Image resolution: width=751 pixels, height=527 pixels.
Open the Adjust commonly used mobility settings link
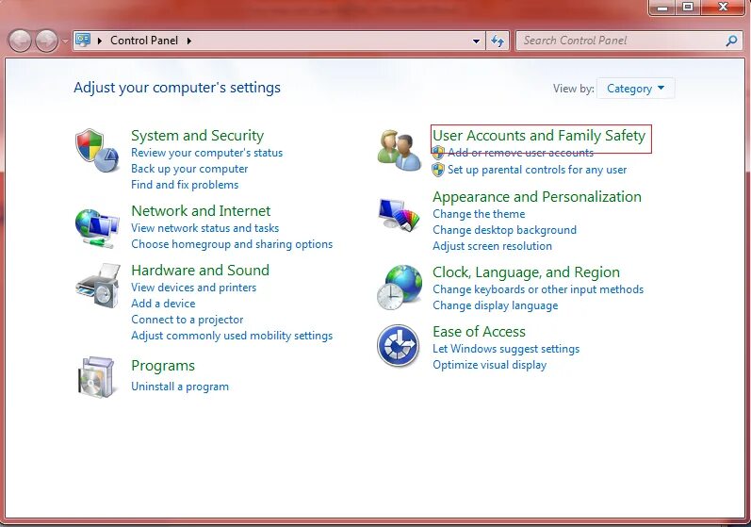click(x=232, y=336)
